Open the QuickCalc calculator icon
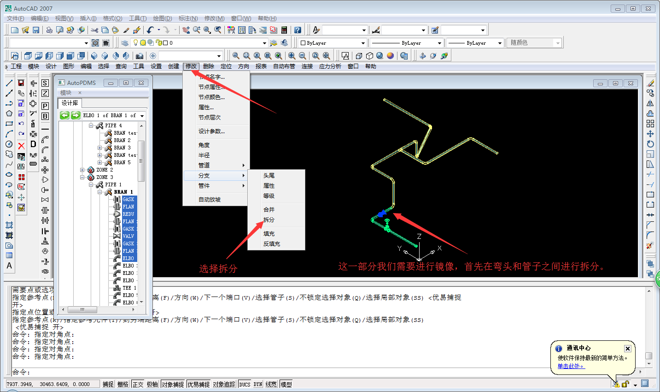Screen dimensions: 660x392 pyautogui.click(x=284, y=30)
